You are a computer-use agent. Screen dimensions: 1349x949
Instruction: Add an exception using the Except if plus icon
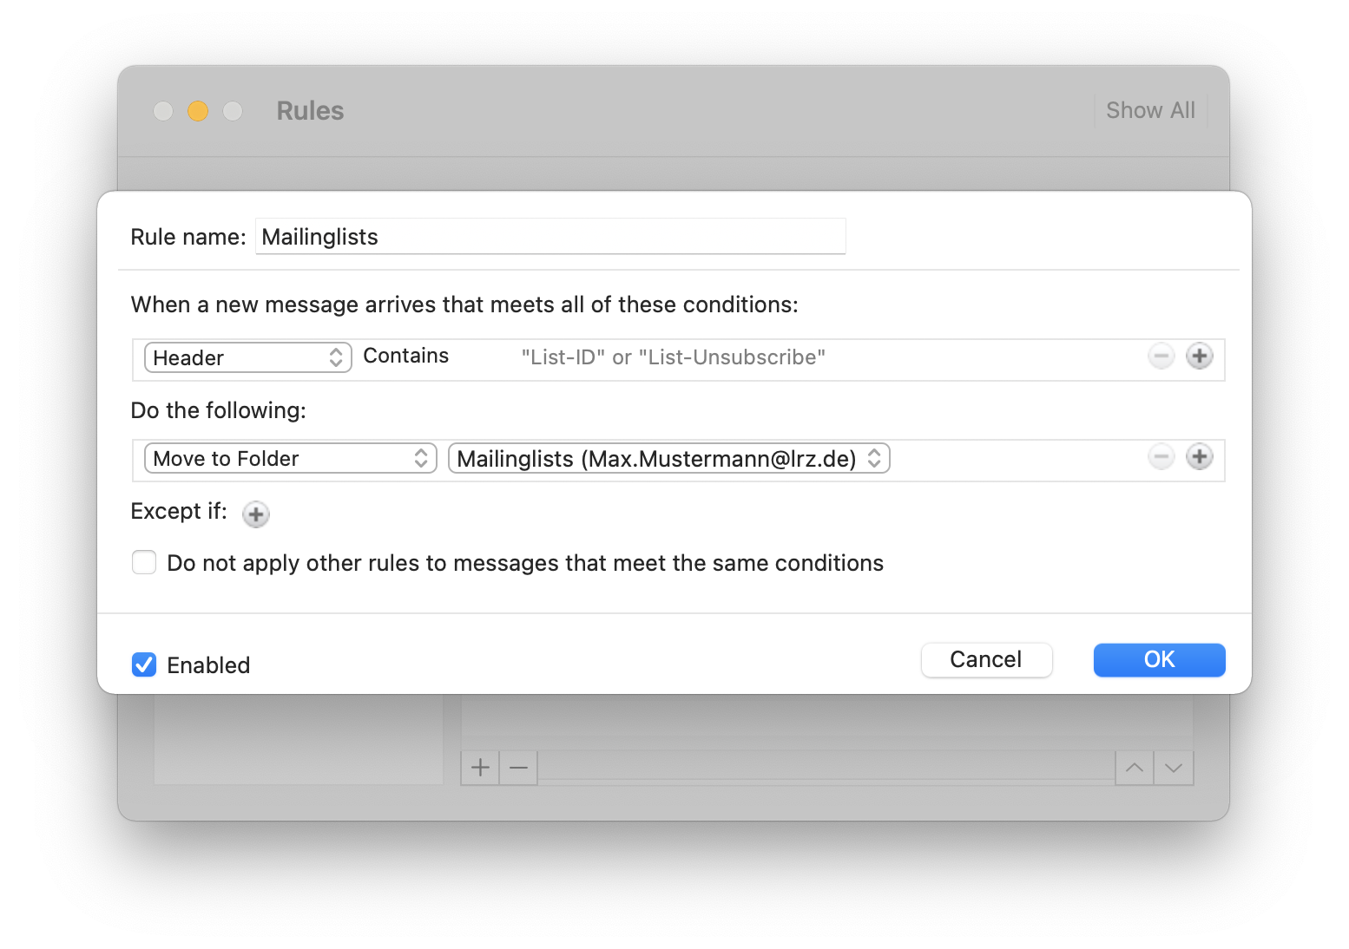pos(255,514)
